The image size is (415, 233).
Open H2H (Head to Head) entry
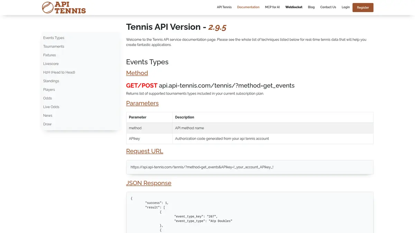tap(59, 72)
